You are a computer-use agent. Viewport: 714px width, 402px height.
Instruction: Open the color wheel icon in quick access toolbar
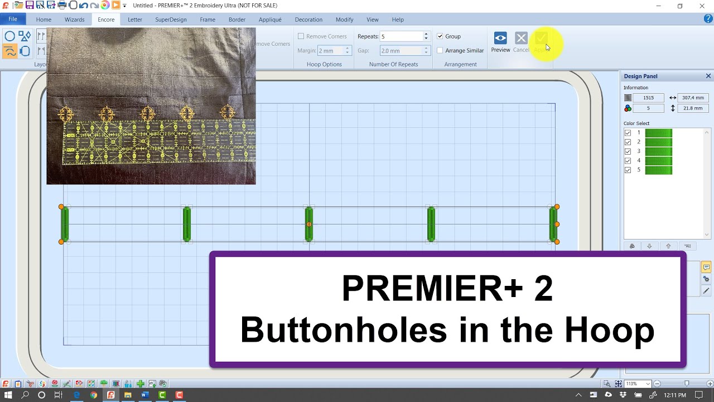pyautogui.click(x=105, y=5)
